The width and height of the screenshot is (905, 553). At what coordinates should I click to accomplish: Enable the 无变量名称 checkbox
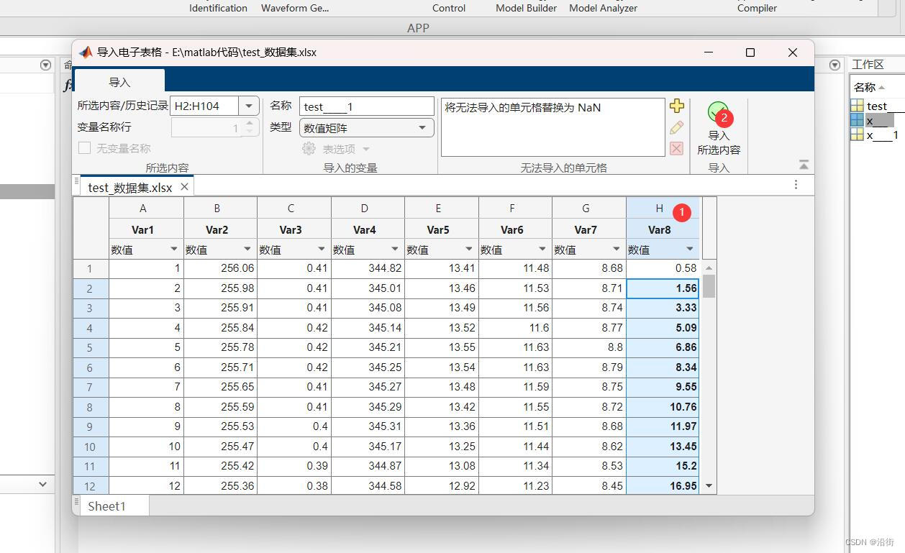83,148
